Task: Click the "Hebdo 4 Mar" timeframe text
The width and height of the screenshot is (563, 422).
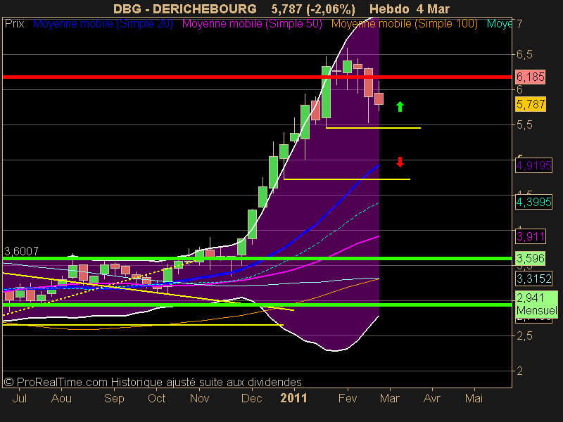Action: coord(410,9)
